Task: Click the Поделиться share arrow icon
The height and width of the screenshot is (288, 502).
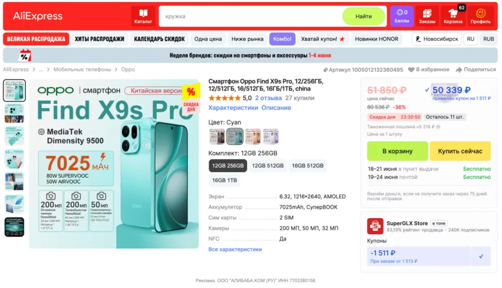Action: click(x=459, y=69)
